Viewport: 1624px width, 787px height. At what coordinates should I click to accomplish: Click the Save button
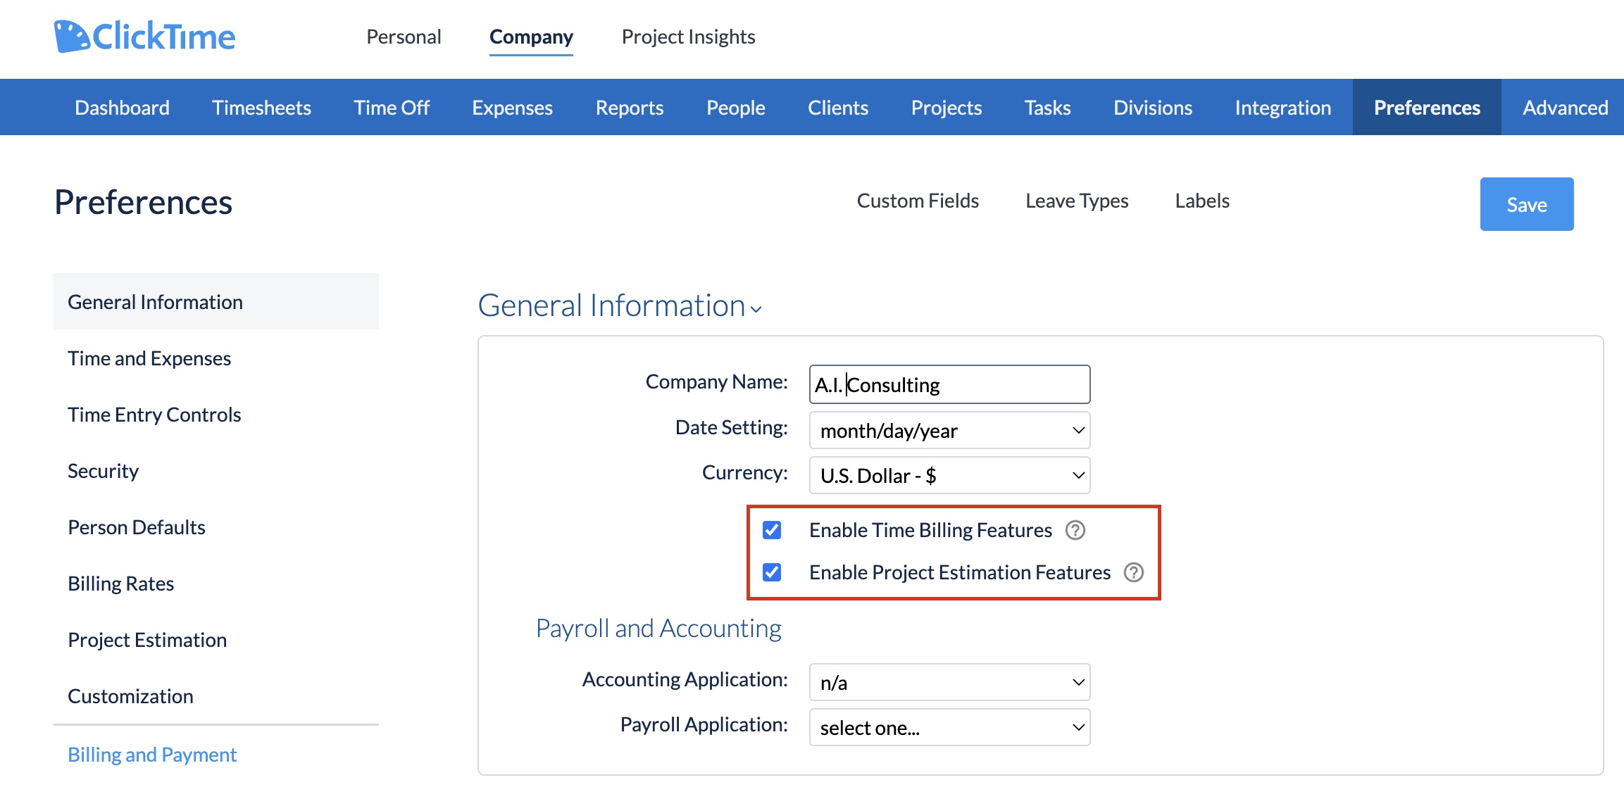1526,204
